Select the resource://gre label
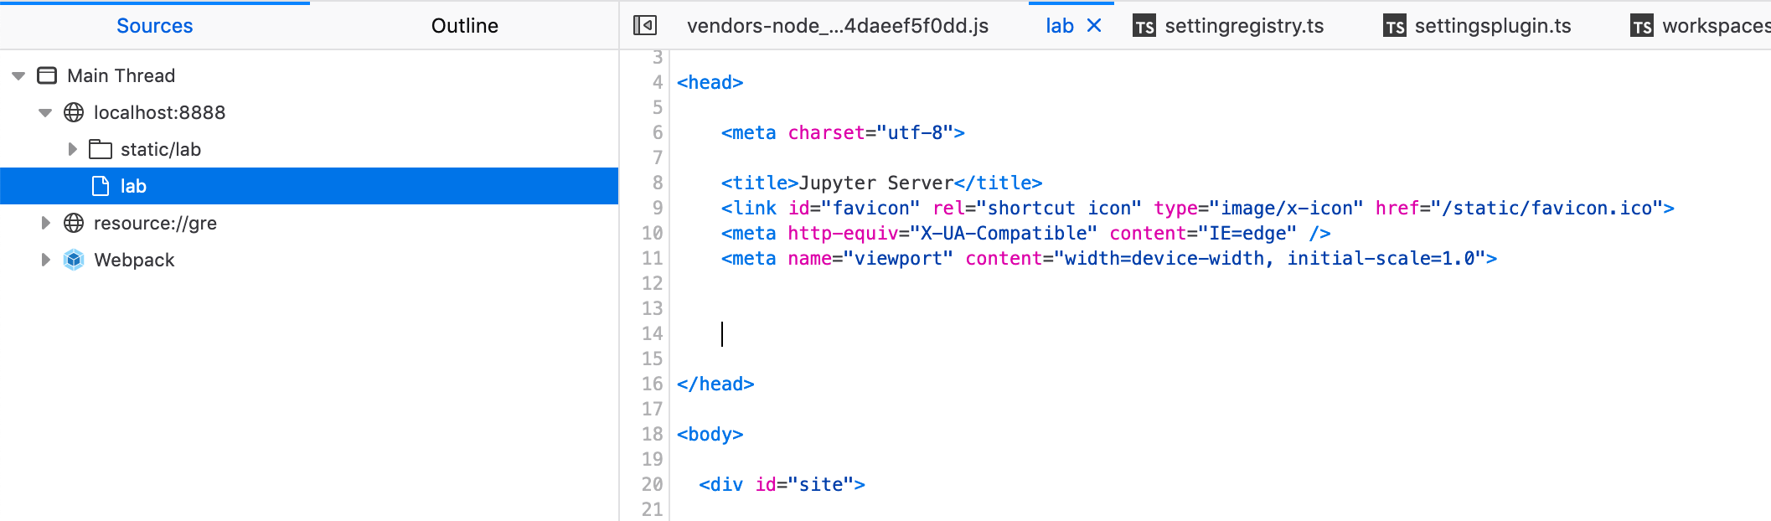This screenshot has width=1771, height=521. (x=155, y=223)
